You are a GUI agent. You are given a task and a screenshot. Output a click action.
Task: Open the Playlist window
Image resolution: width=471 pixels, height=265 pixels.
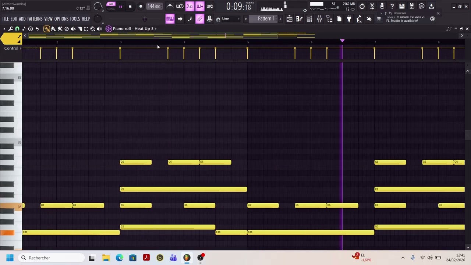[x=290, y=19]
